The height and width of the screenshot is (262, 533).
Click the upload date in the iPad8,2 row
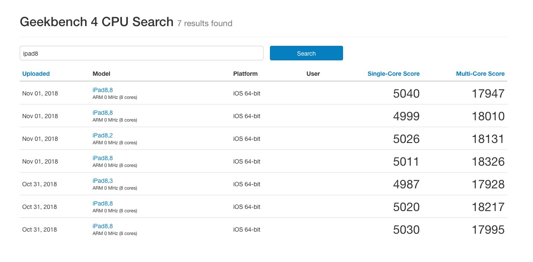[x=40, y=139]
